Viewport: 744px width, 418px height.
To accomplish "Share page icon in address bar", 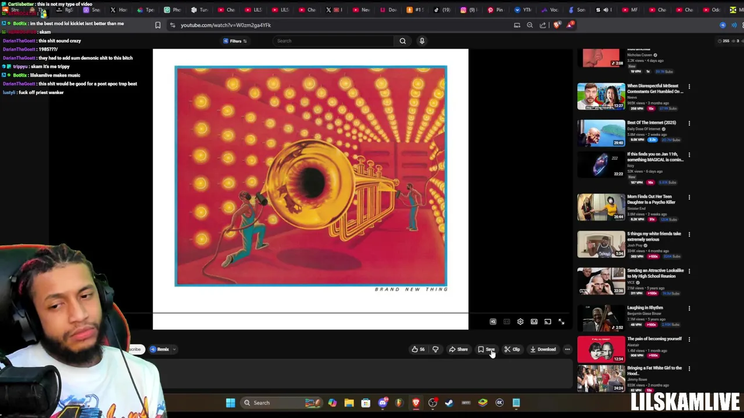I will point(543,25).
